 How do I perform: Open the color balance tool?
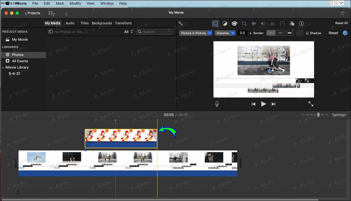225,23
